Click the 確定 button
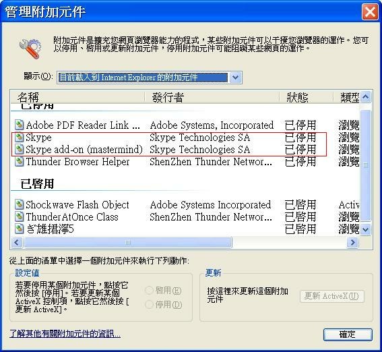The image size is (382, 352). coord(348,334)
